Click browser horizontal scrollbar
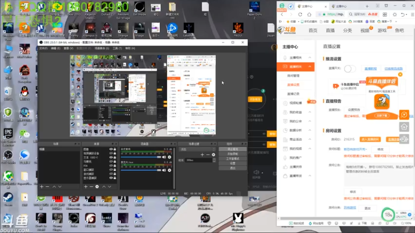415x233 pixels. (x=321, y=219)
